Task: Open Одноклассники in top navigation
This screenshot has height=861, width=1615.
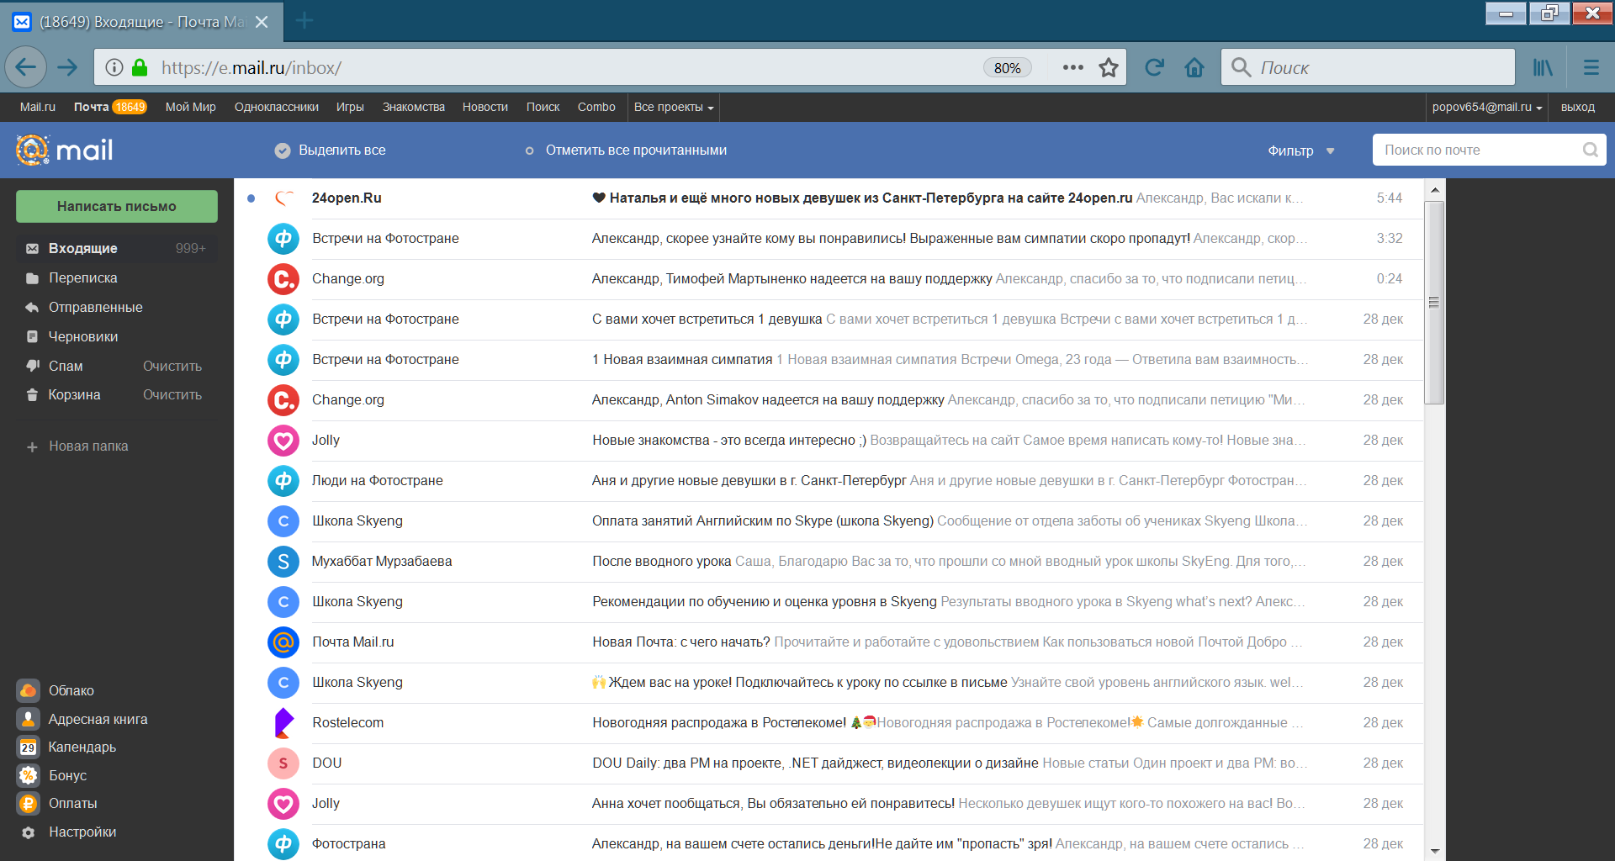Action: point(277,107)
